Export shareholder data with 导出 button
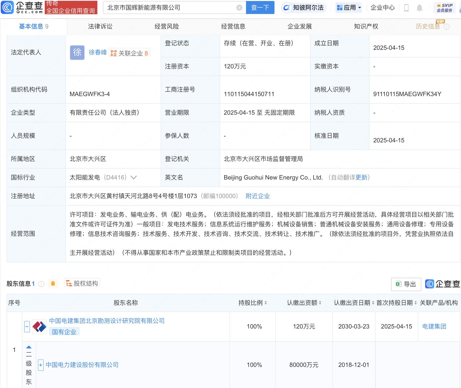Screen dimensions: 461x388 tap(406, 284)
